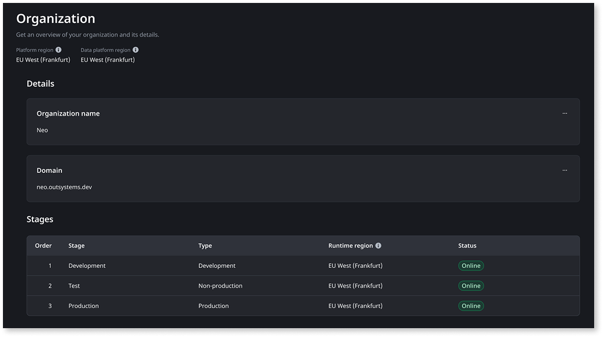
Task: Click order number 3 in Stages table
Action: coord(50,306)
